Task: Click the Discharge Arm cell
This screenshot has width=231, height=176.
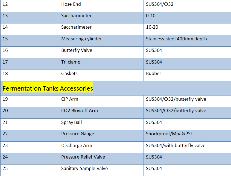Action: [x=77, y=146]
